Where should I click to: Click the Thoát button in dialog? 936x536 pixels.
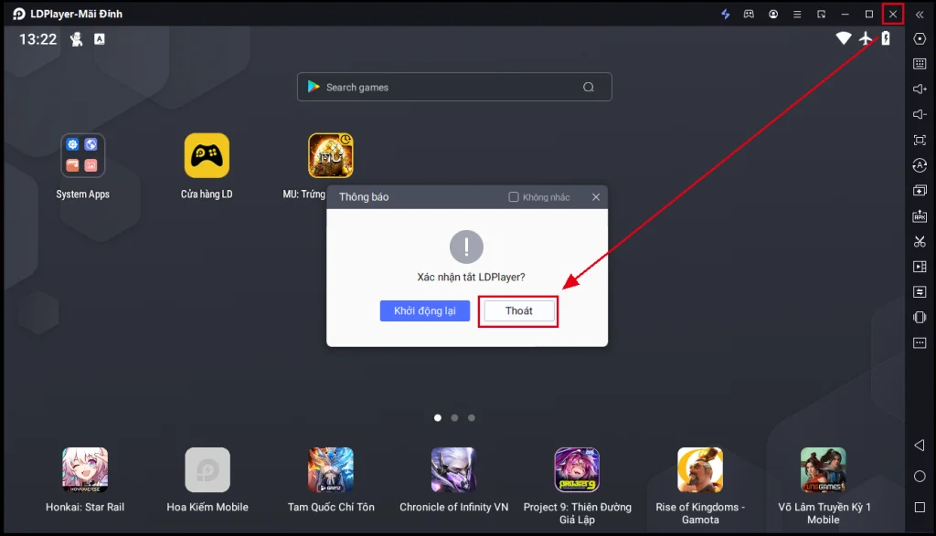[519, 310]
